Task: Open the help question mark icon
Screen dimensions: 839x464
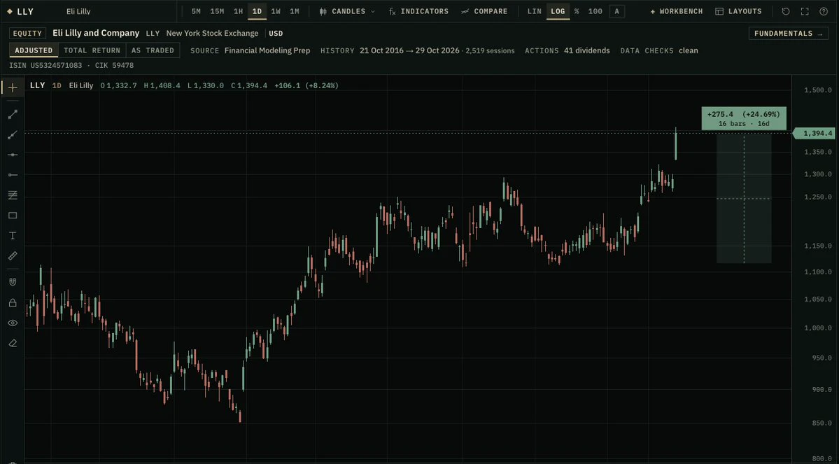Action: point(824,11)
